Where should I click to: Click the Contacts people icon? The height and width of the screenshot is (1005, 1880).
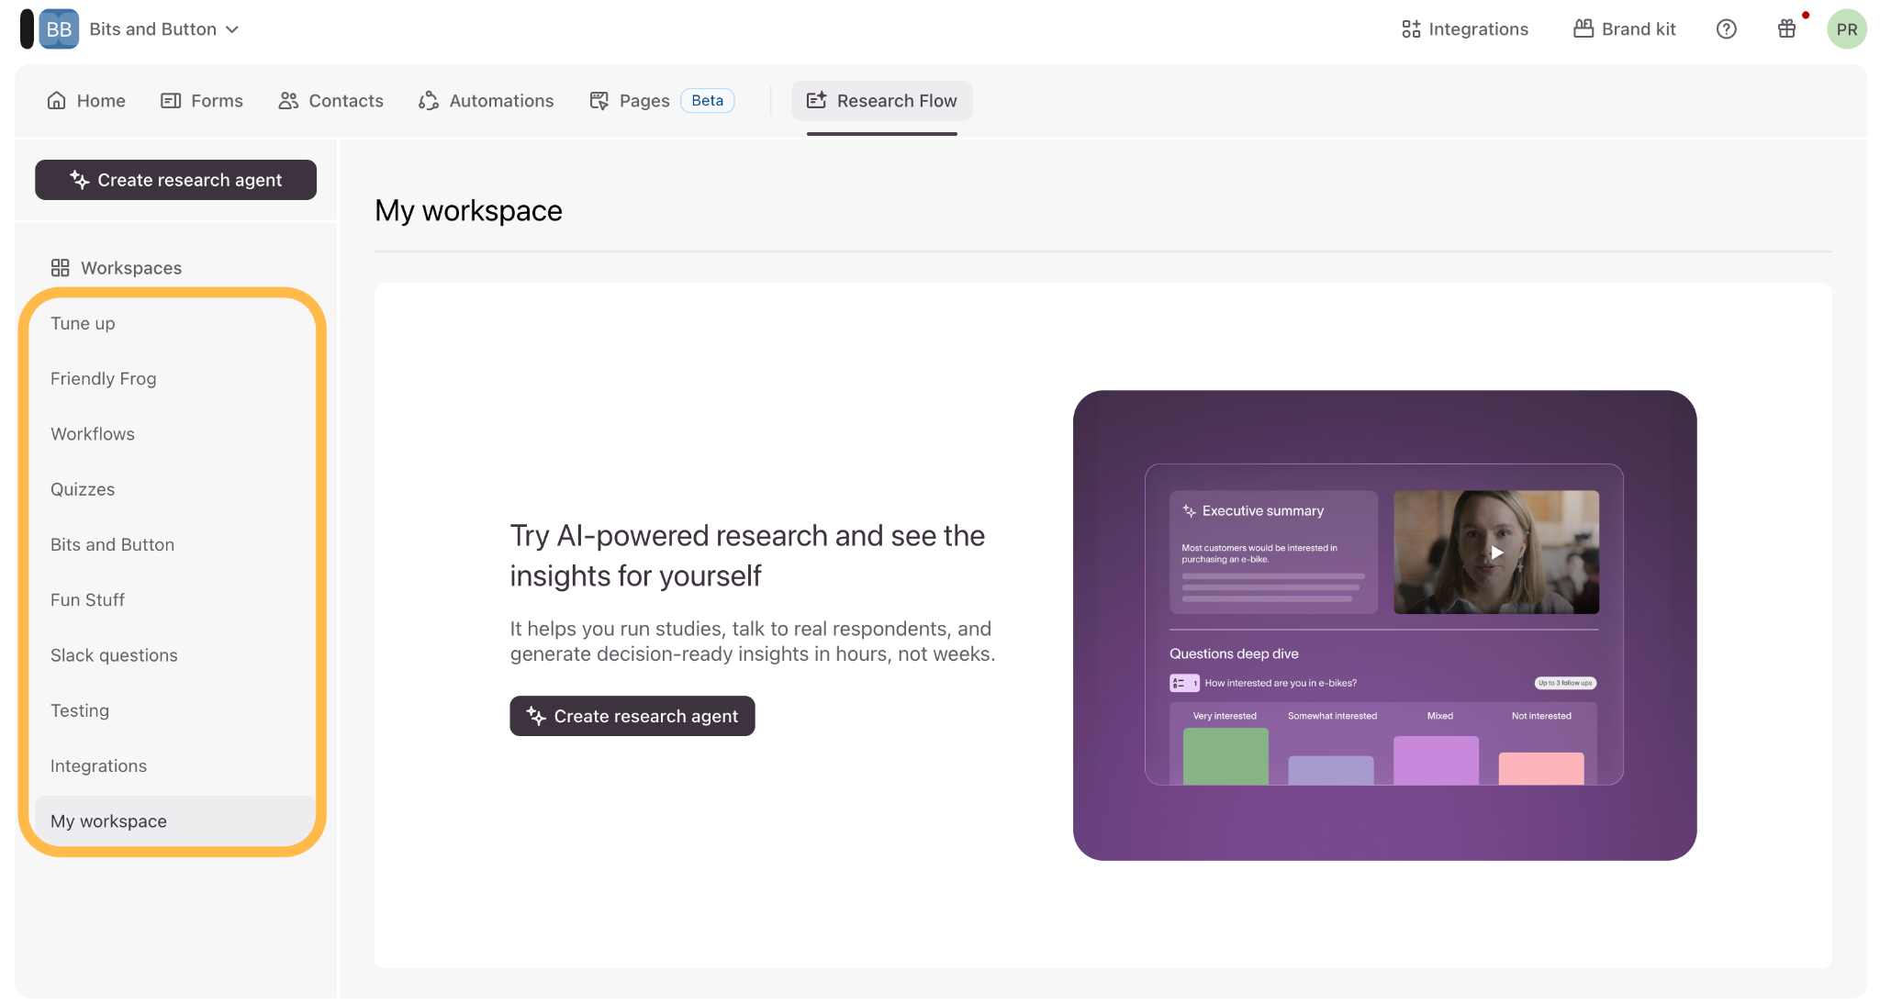(x=288, y=101)
